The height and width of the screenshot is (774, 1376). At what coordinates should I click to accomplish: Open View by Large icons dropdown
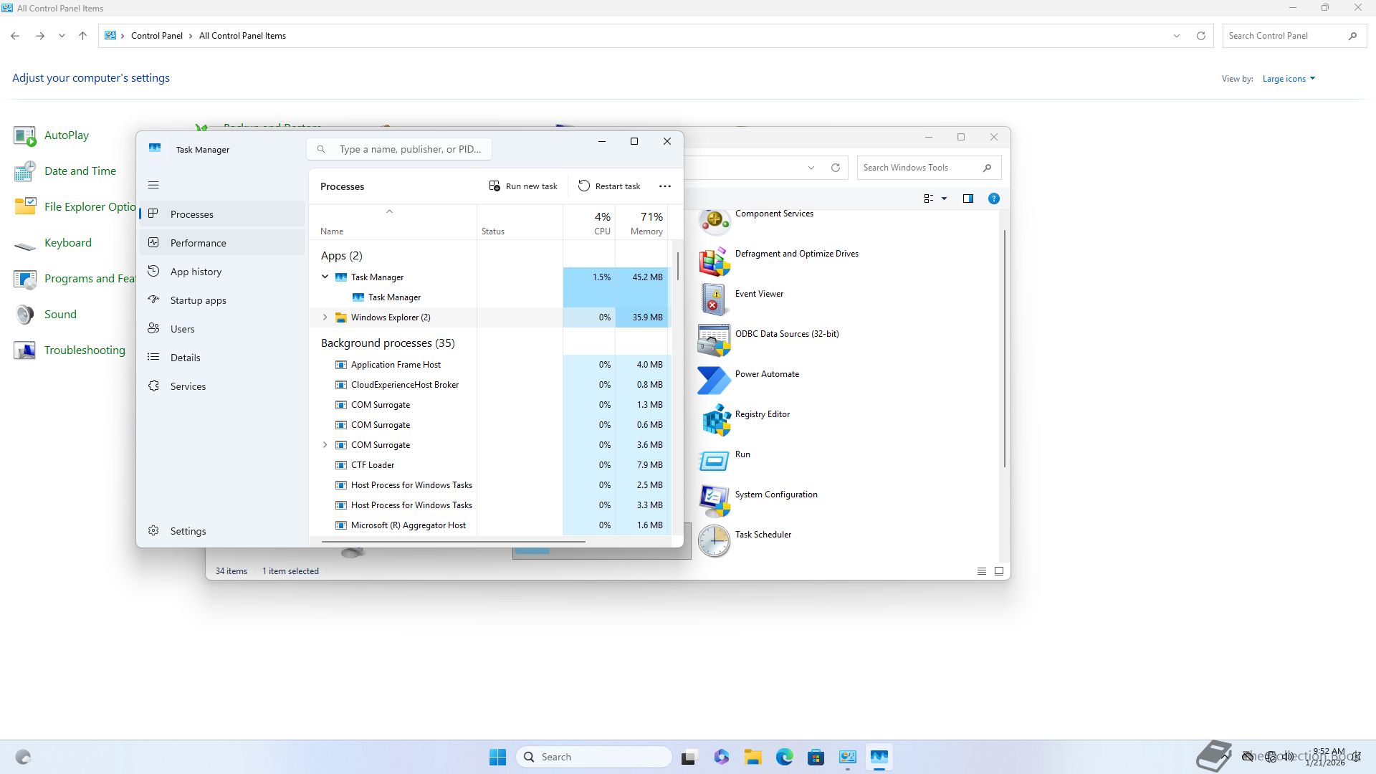click(1289, 79)
